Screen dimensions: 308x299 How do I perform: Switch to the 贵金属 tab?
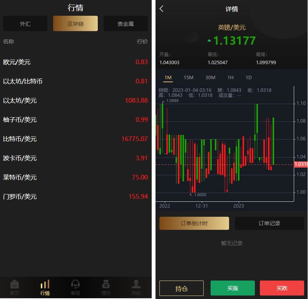126,23
